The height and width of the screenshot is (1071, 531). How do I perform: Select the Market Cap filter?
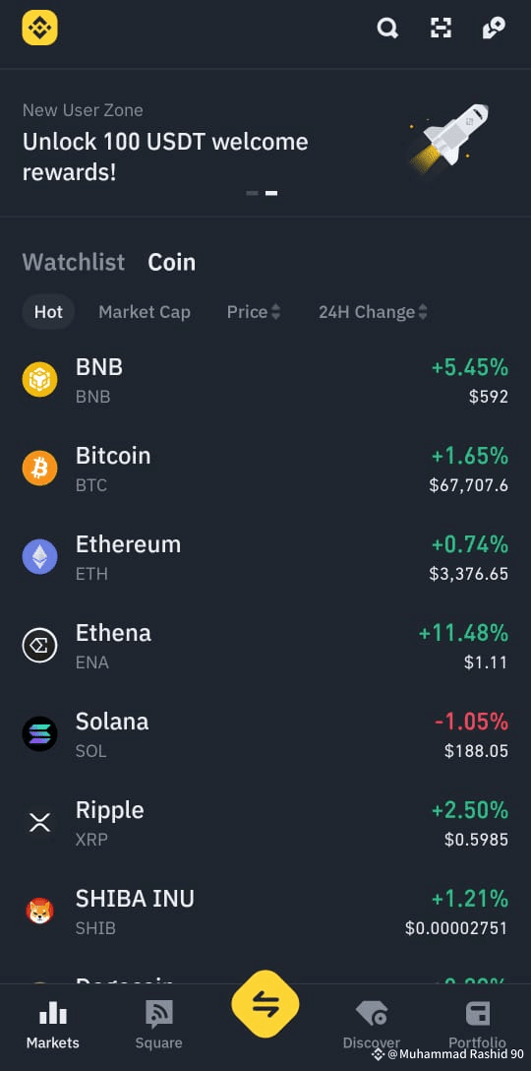click(144, 312)
